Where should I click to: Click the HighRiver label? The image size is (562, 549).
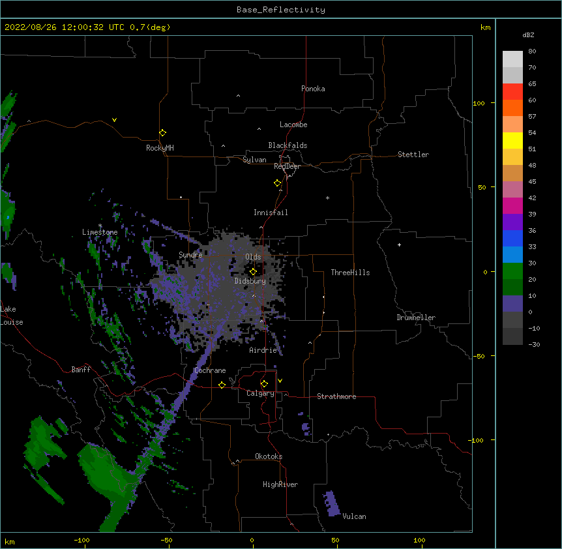pyautogui.click(x=280, y=484)
